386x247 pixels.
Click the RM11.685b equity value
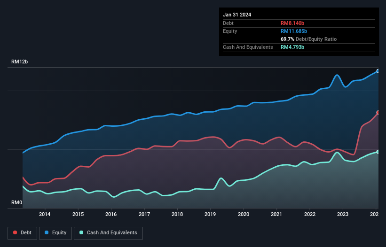coord(294,31)
